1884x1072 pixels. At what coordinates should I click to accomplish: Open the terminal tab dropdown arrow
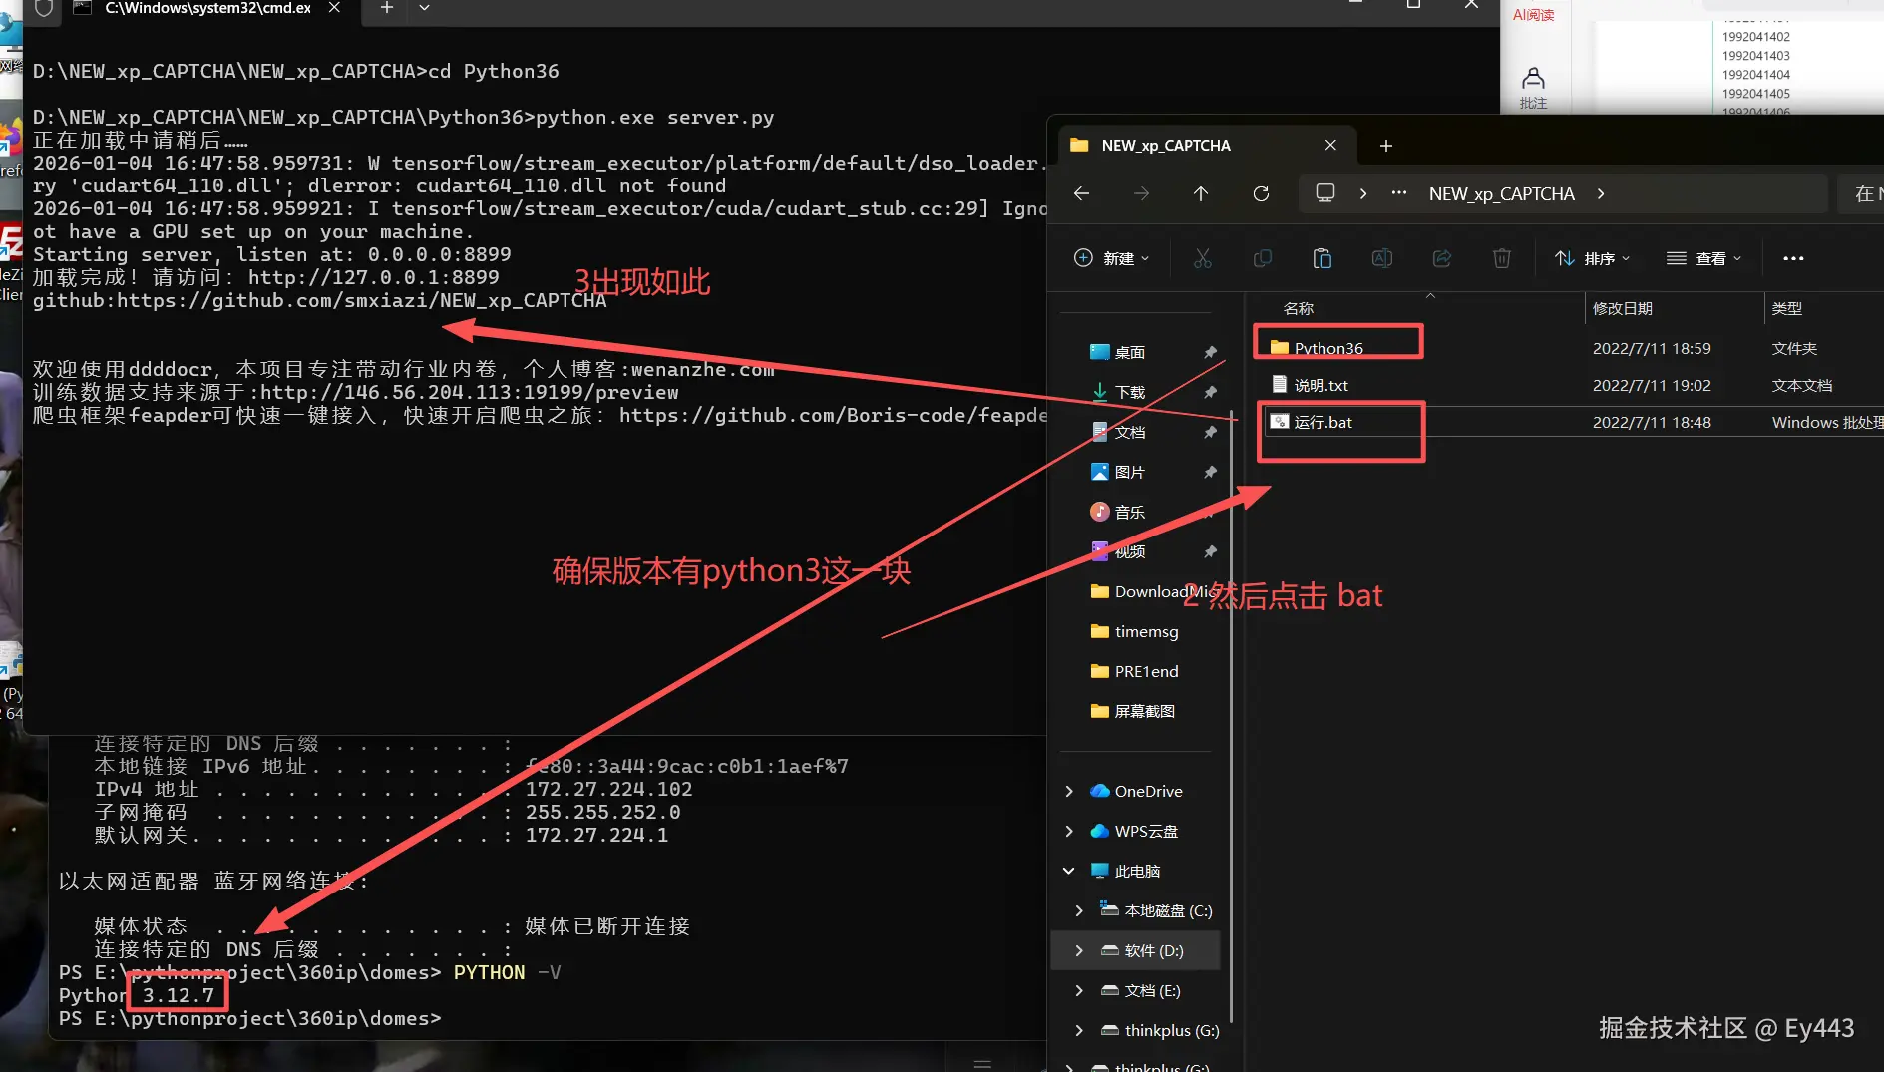424,7
